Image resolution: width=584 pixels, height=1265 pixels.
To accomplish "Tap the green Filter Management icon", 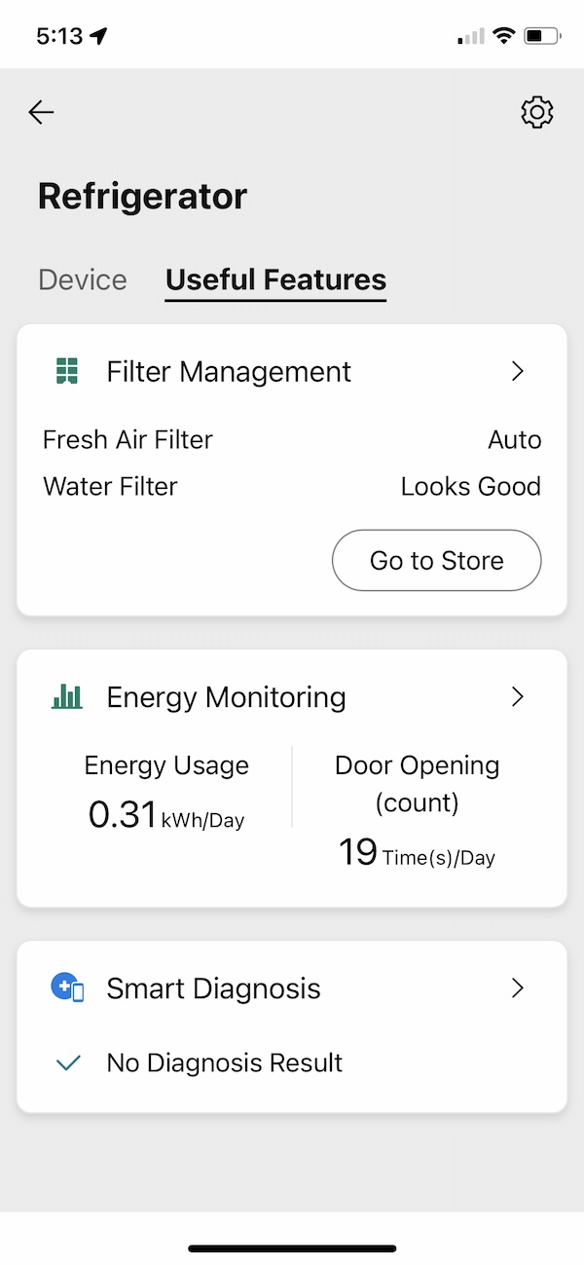I will coord(67,371).
